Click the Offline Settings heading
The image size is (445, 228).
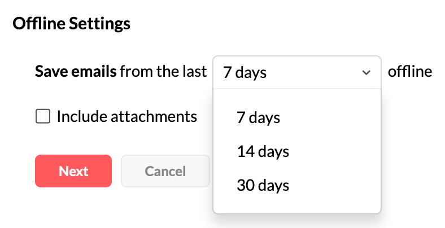[71, 24]
